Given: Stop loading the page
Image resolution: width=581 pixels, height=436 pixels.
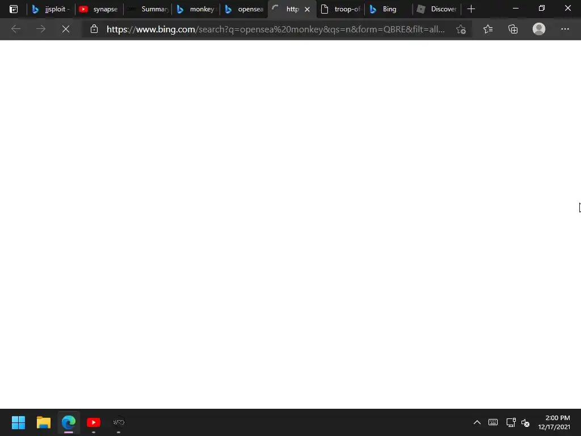Looking at the screenshot, I should pyautogui.click(x=66, y=29).
